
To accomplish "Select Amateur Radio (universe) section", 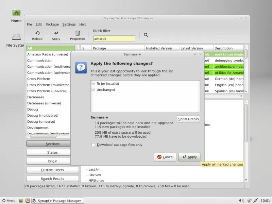I will (48, 54).
